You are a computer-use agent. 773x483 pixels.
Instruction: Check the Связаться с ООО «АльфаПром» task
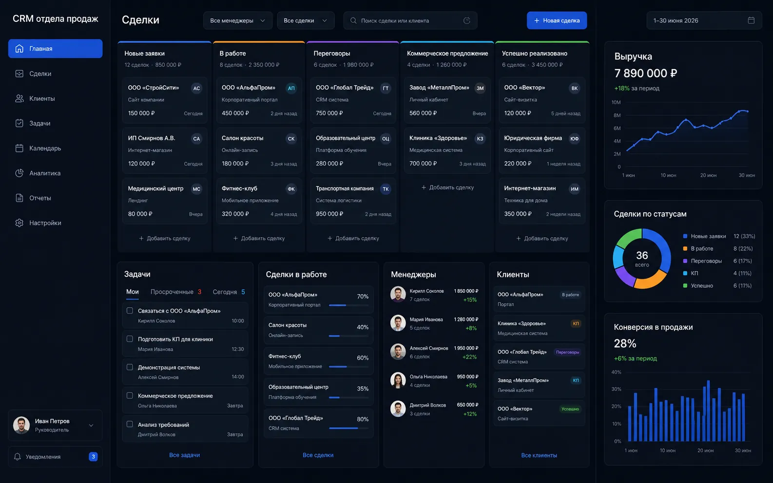pos(130,311)
